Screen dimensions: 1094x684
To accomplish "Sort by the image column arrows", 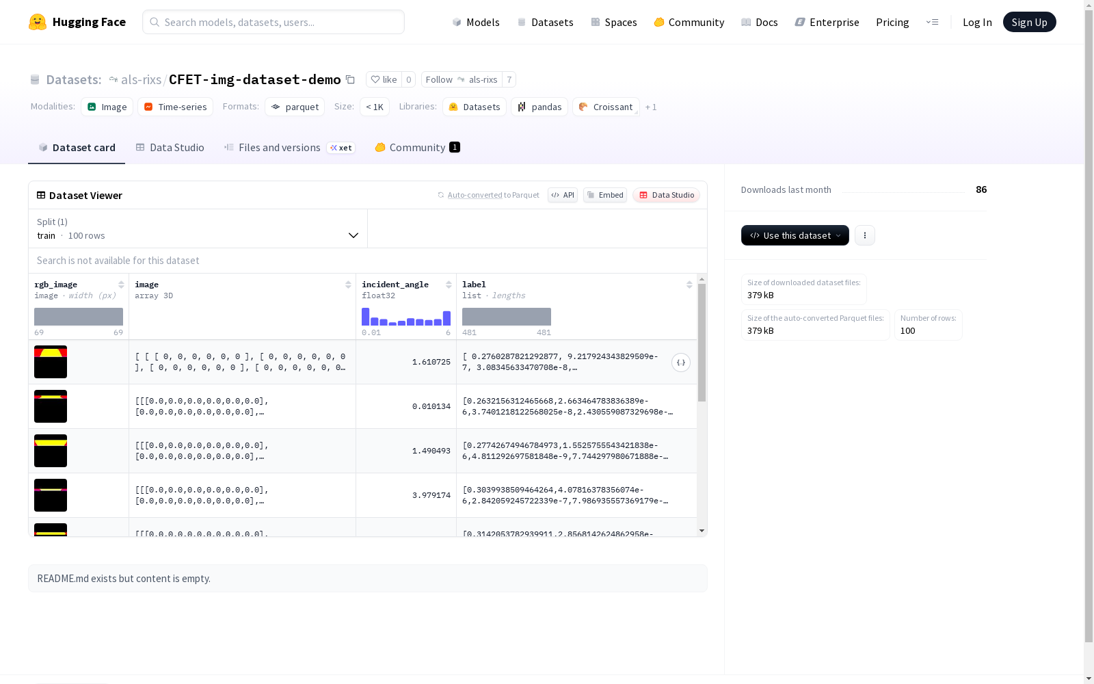I will point(348,285).
